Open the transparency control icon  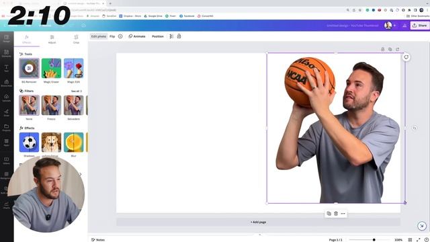pyautogui.click(x=171, y=36)
